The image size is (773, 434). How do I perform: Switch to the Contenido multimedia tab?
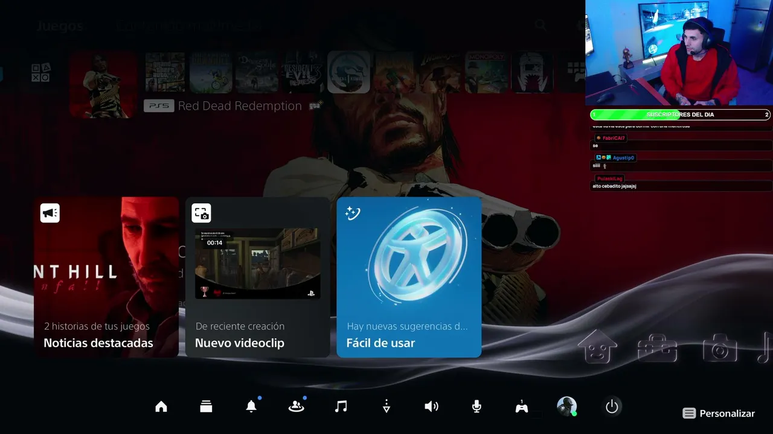point(188,26)
